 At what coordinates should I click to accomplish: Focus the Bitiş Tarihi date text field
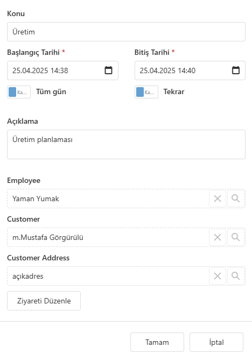tap(183, 70)
